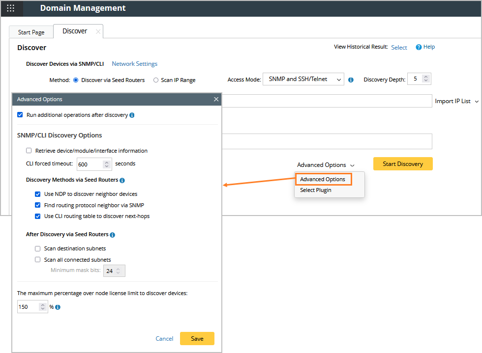Screen dimensions: 482x353
Task: Switch to the Start Page tab
Action: 31,32
